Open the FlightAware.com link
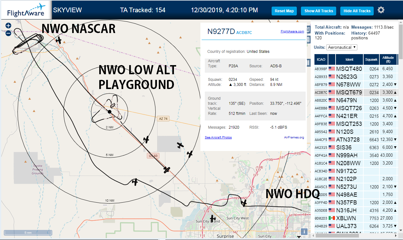The height and width of the screenshot is (240, 403). tap(292, 31)
